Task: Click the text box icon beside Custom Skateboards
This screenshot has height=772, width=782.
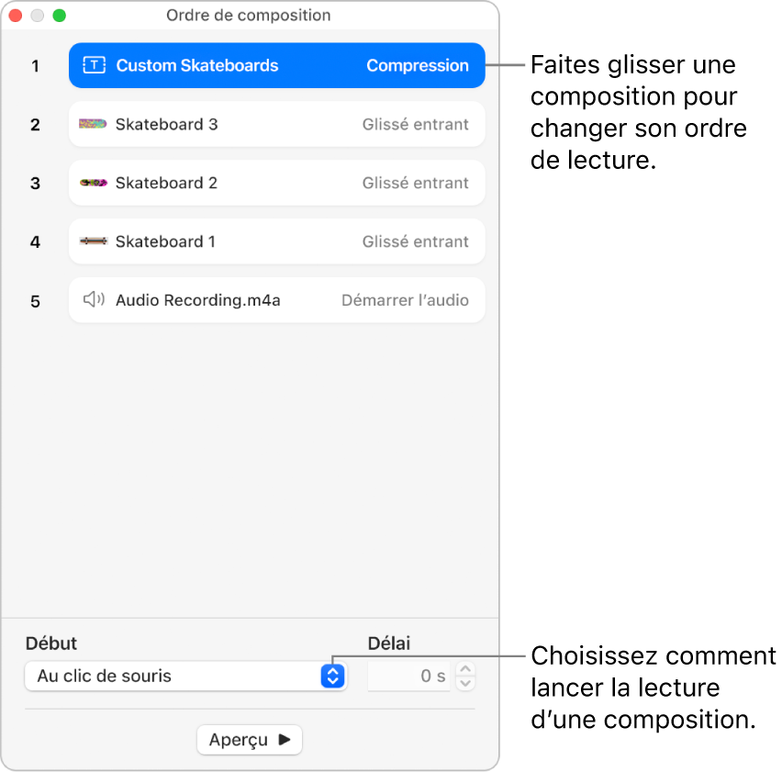Action: (95, 65)
